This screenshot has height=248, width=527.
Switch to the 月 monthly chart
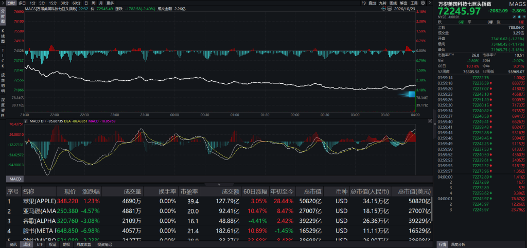pos(101,3)
